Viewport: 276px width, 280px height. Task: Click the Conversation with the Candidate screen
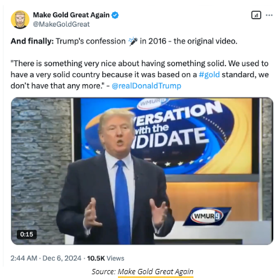click(167, 135)
